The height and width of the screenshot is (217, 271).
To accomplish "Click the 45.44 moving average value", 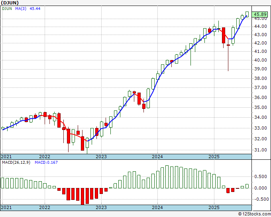I will [35, 8].
